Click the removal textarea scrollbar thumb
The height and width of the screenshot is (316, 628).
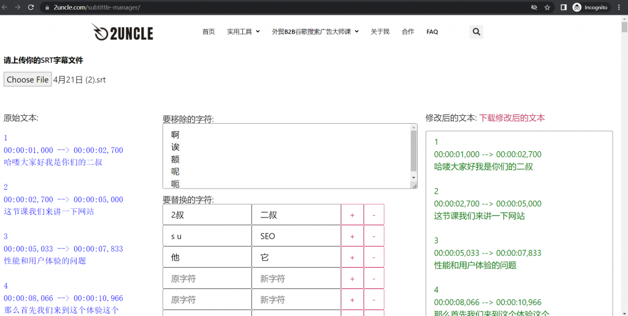414,151
